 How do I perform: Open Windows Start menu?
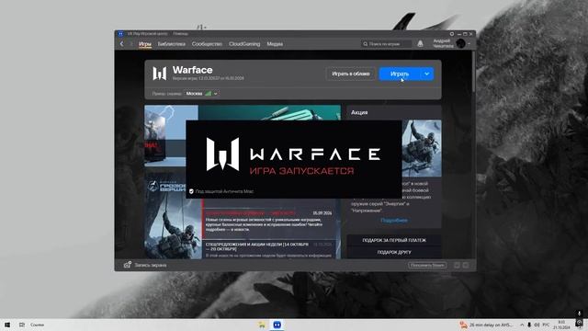7,325
